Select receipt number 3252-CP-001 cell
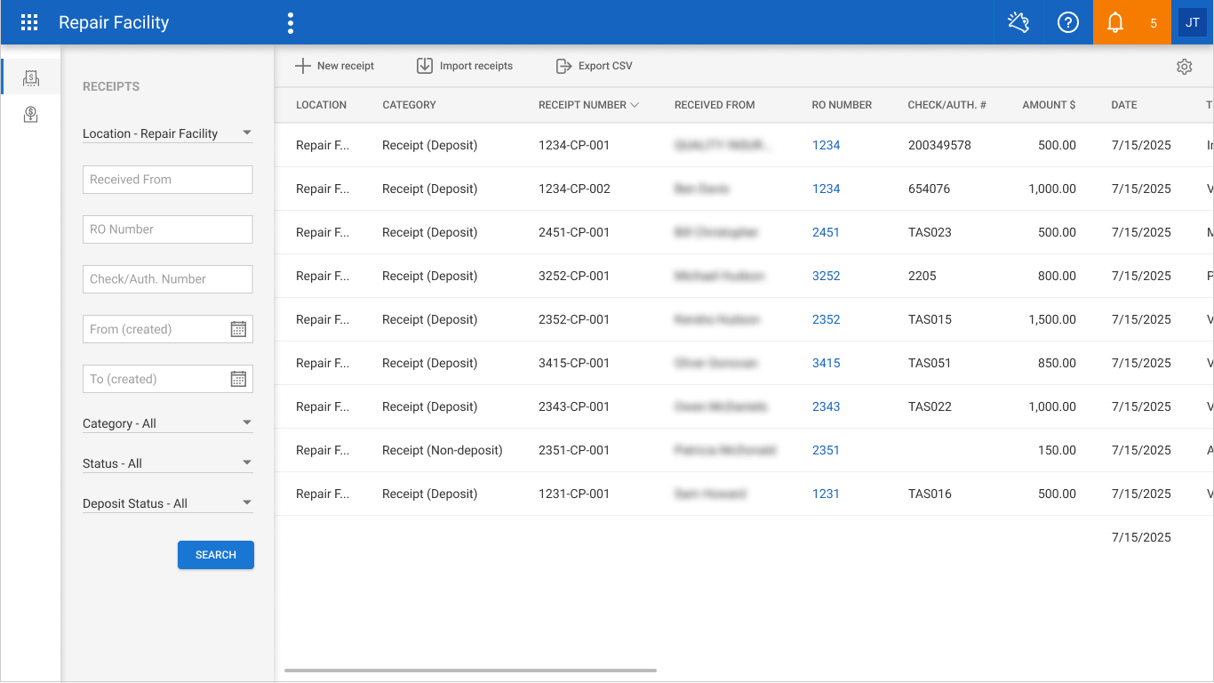 point(574,276)
